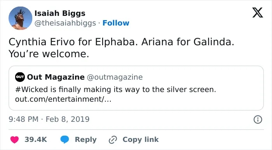Click the blue reply speech bubble icon
The height and width of the screenshot is (150, 272).
65,140
